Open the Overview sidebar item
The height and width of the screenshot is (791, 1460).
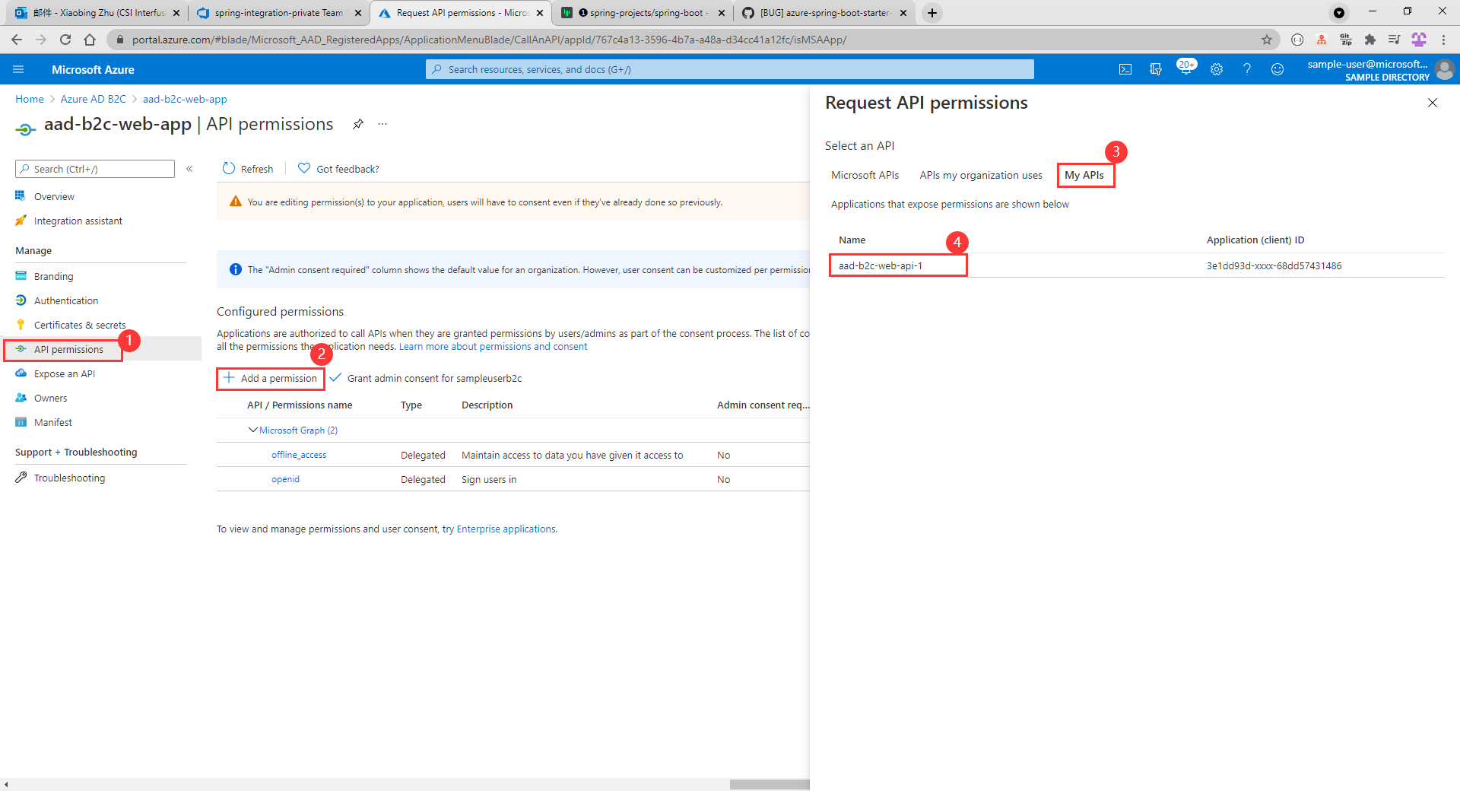[54, 196]
